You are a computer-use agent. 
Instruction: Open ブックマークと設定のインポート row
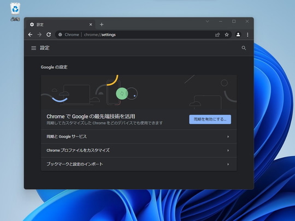pos(139,164)
